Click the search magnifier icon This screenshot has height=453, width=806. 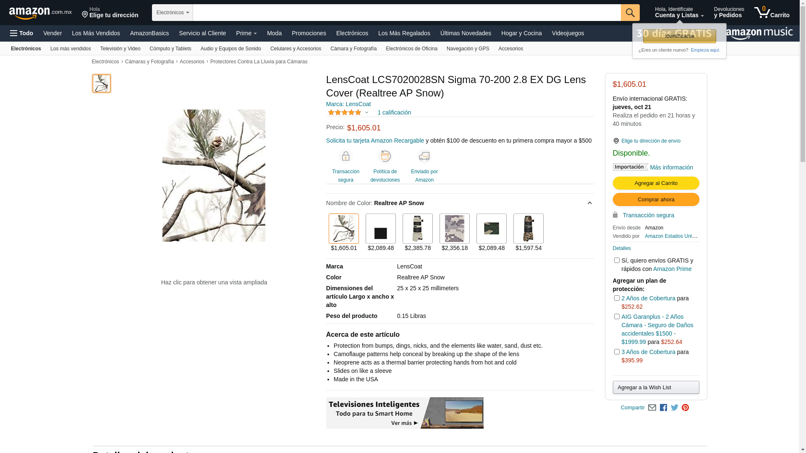point(630,13)
